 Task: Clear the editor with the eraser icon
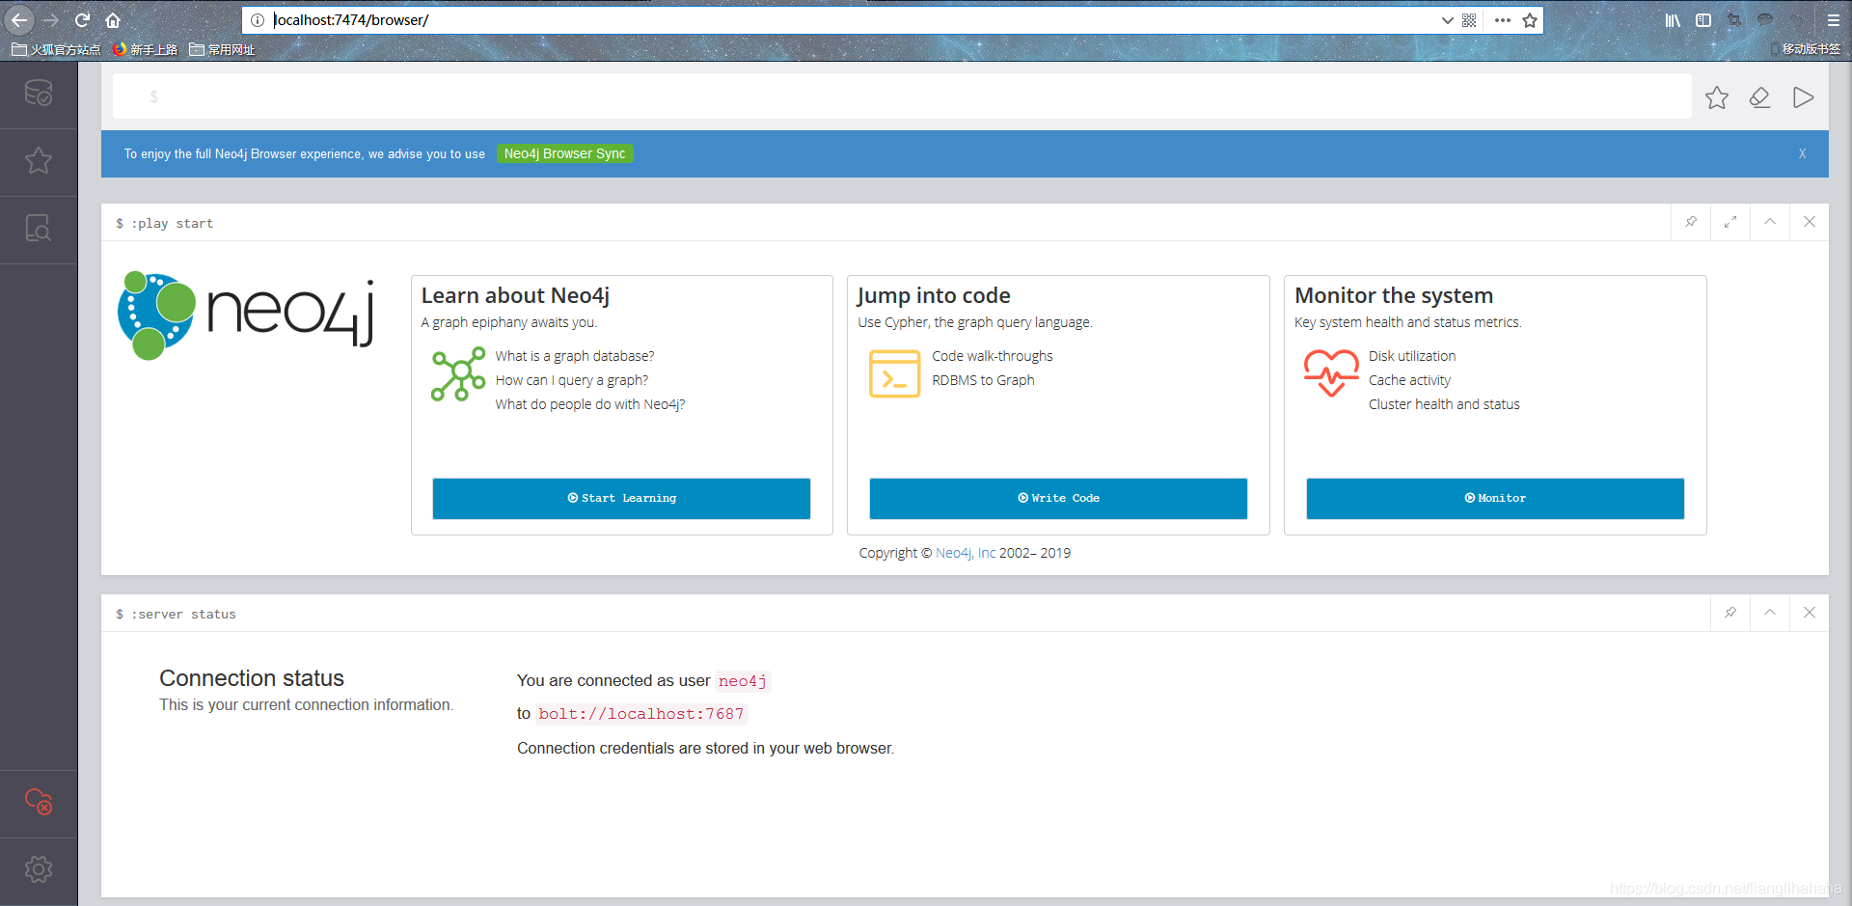point(1760,97)
